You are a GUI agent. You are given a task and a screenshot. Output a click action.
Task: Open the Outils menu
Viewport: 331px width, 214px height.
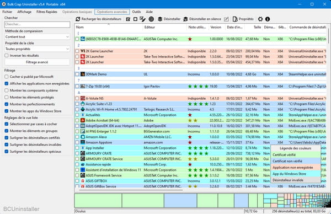[136, 12]
